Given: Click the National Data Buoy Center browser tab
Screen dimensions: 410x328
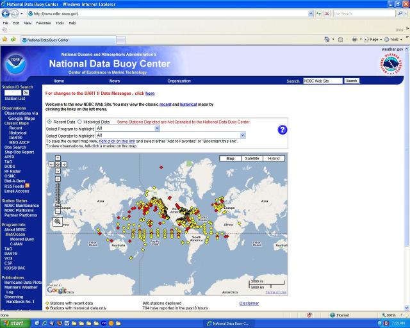Looking at the screenshot, I should tap(69, 40).
